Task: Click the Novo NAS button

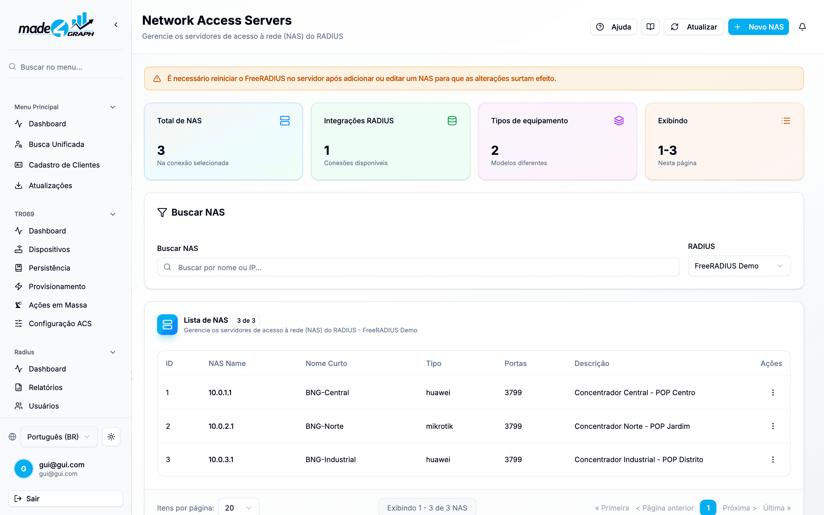Action: (x=758, y=27)
